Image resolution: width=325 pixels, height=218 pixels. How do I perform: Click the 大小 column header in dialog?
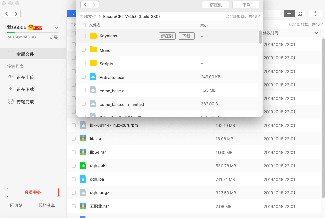pos(204,25)
